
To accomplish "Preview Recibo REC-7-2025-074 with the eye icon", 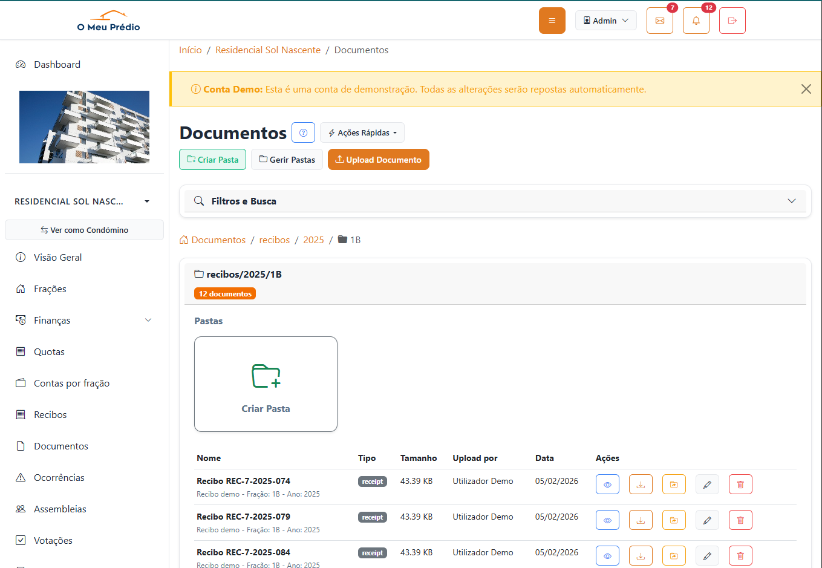I will pos(607,484).
